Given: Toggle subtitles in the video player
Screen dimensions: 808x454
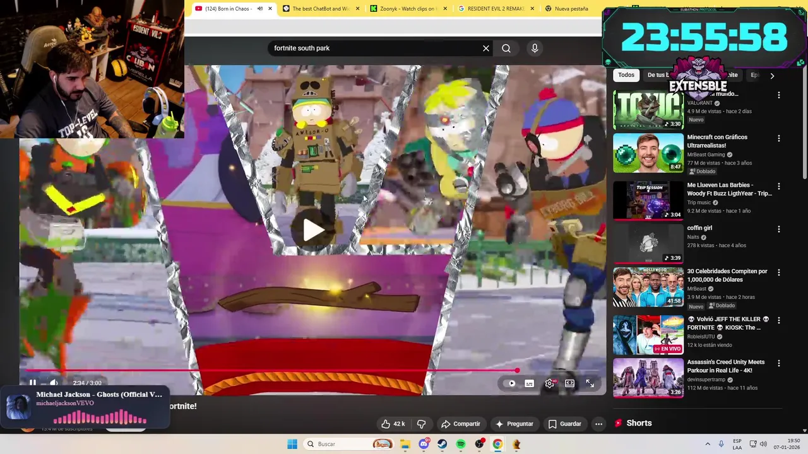Looking at the screenshot, I should pos(530,383).
